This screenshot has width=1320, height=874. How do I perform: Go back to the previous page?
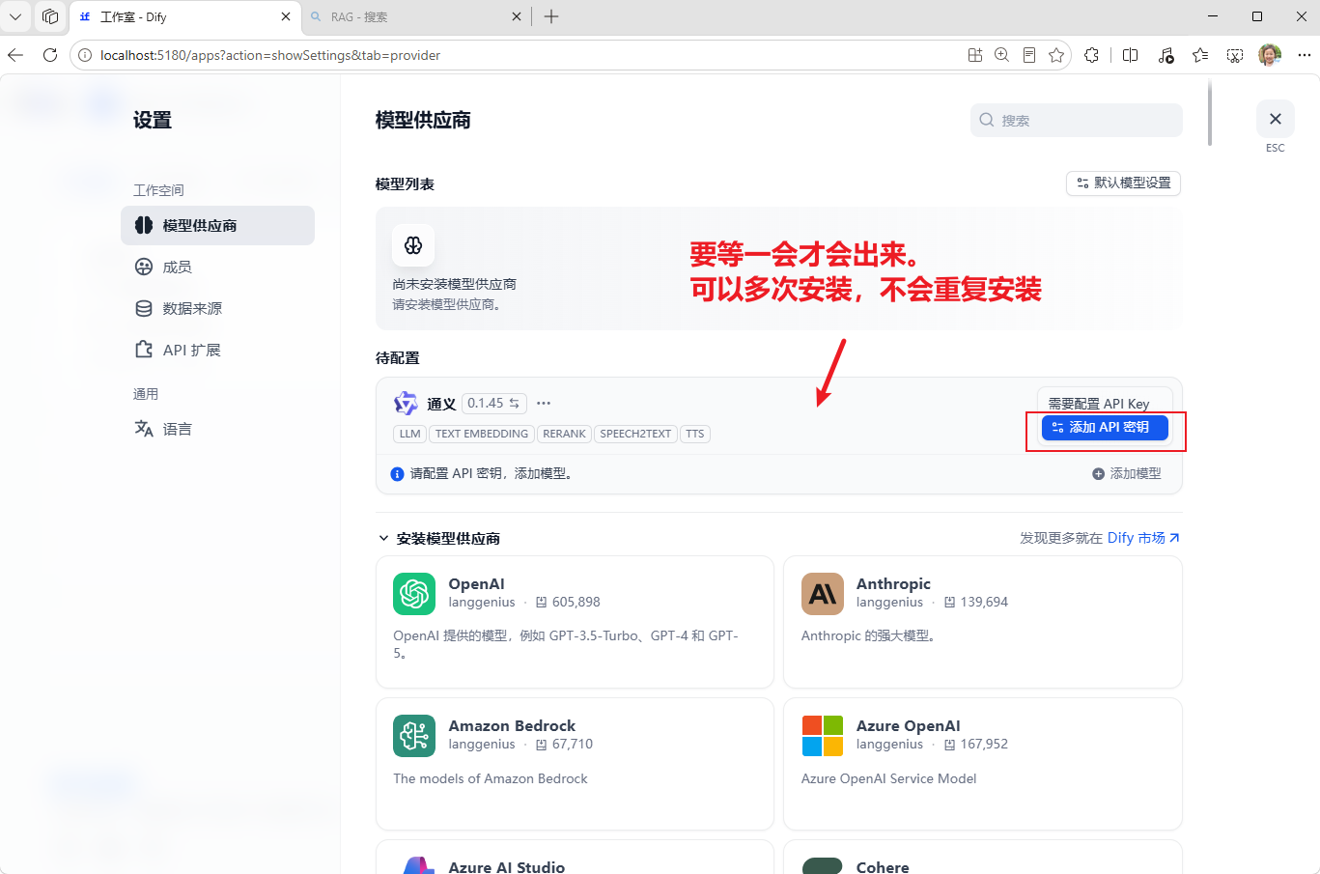coord(15,55)
